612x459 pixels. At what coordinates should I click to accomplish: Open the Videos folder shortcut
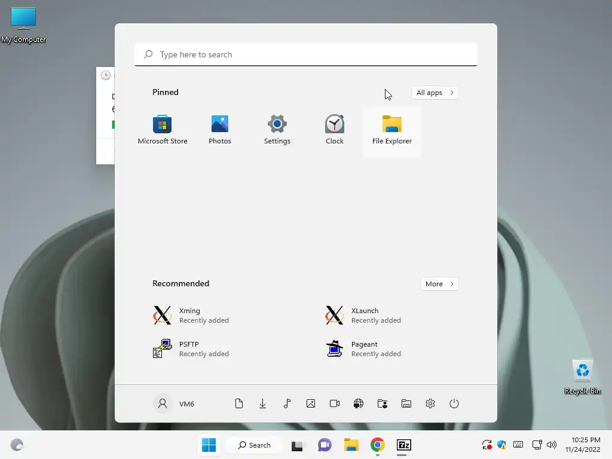point(335,403)
